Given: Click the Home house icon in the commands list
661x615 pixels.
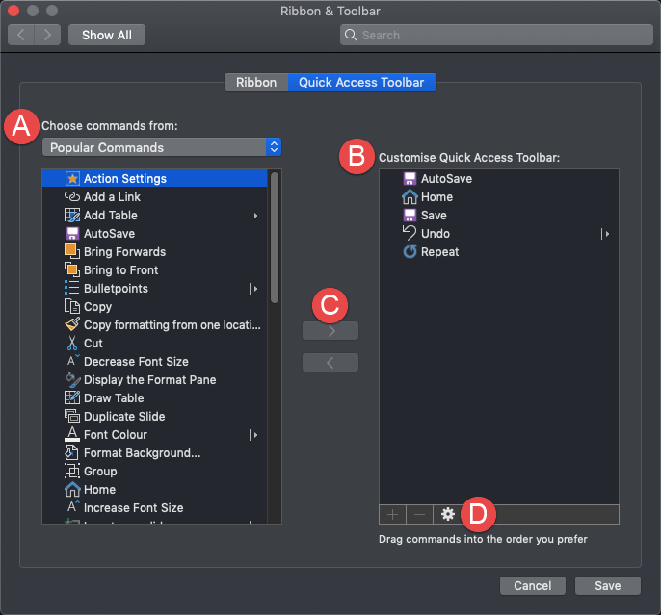Looking at the screenshot, I should pos(72,489).
